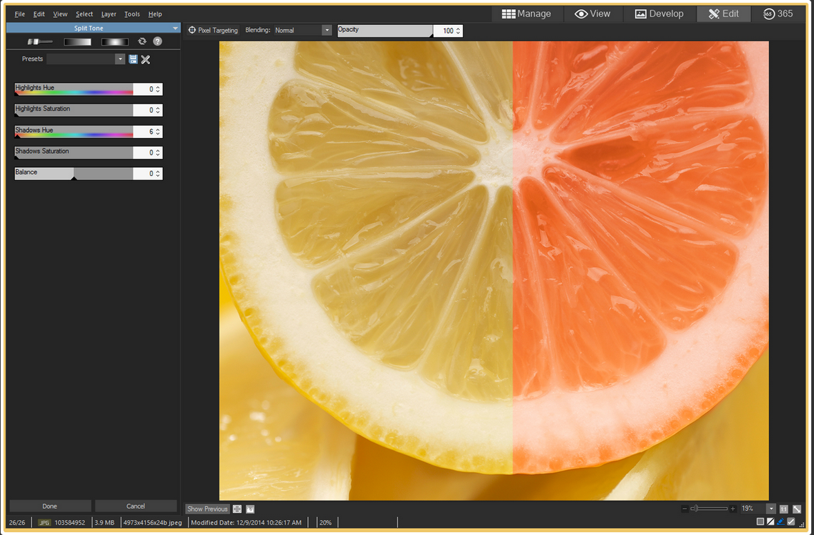The height and width of the screenshot is (535, 814).
Task: Adjust the Opacity slider
Action: tap(385, 30)
